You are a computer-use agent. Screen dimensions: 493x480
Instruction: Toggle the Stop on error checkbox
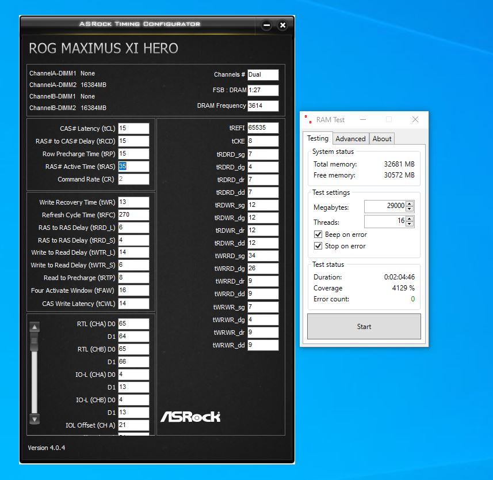point(318,245)
